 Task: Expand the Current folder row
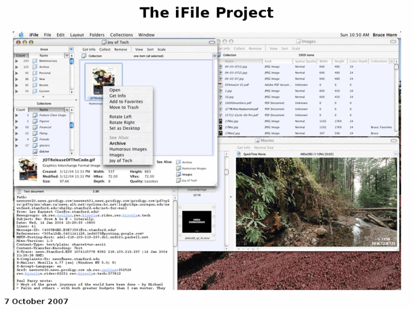tap(17, 91)
